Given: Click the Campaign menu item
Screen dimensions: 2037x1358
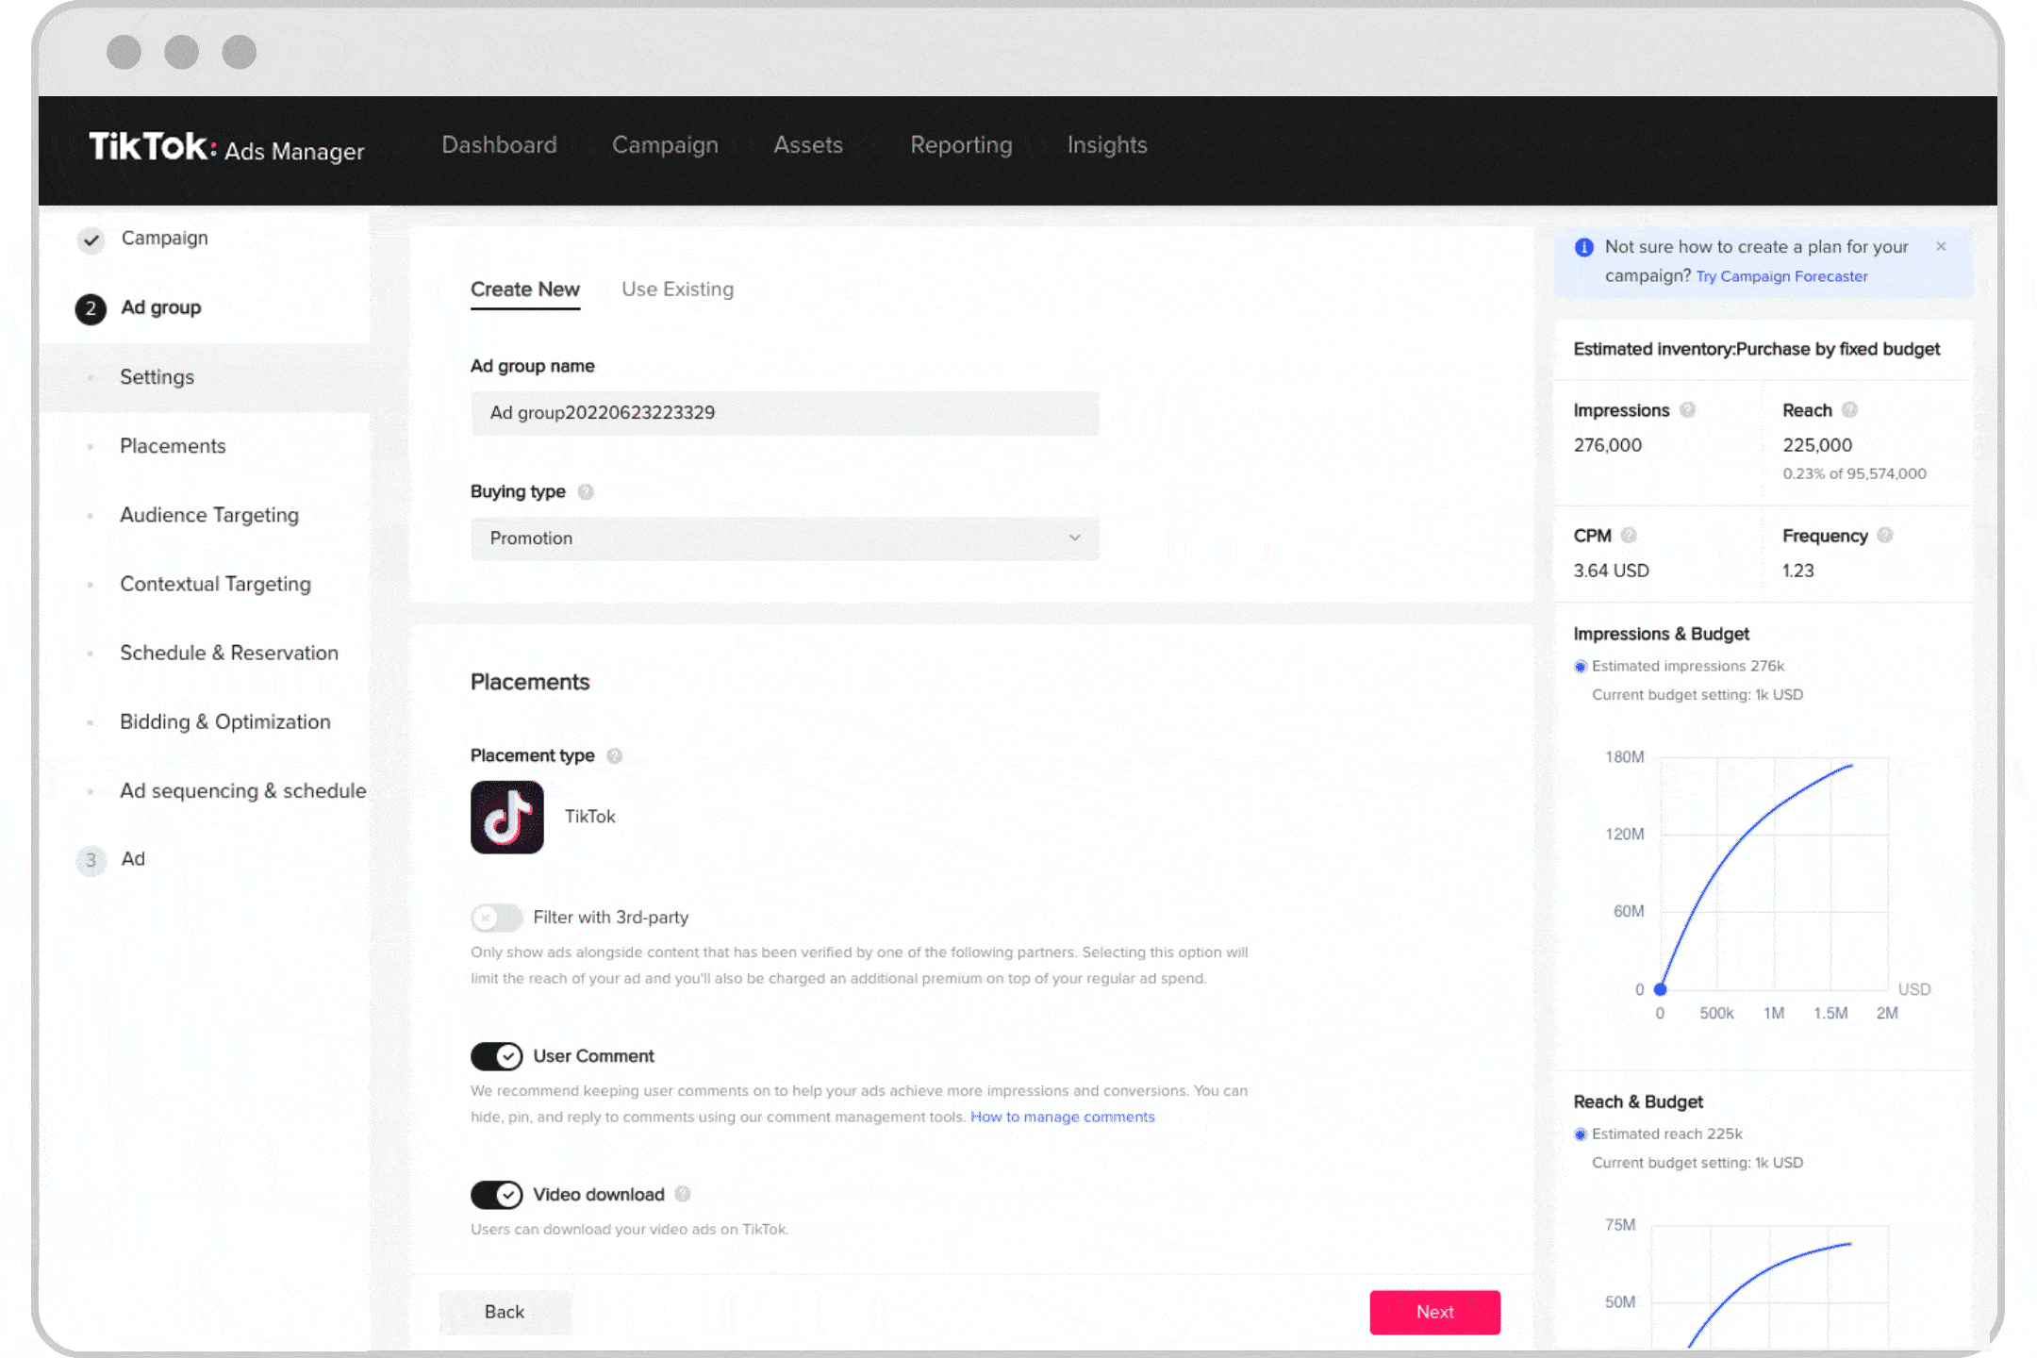Looking at the screenshot, I should pos(662,144).
